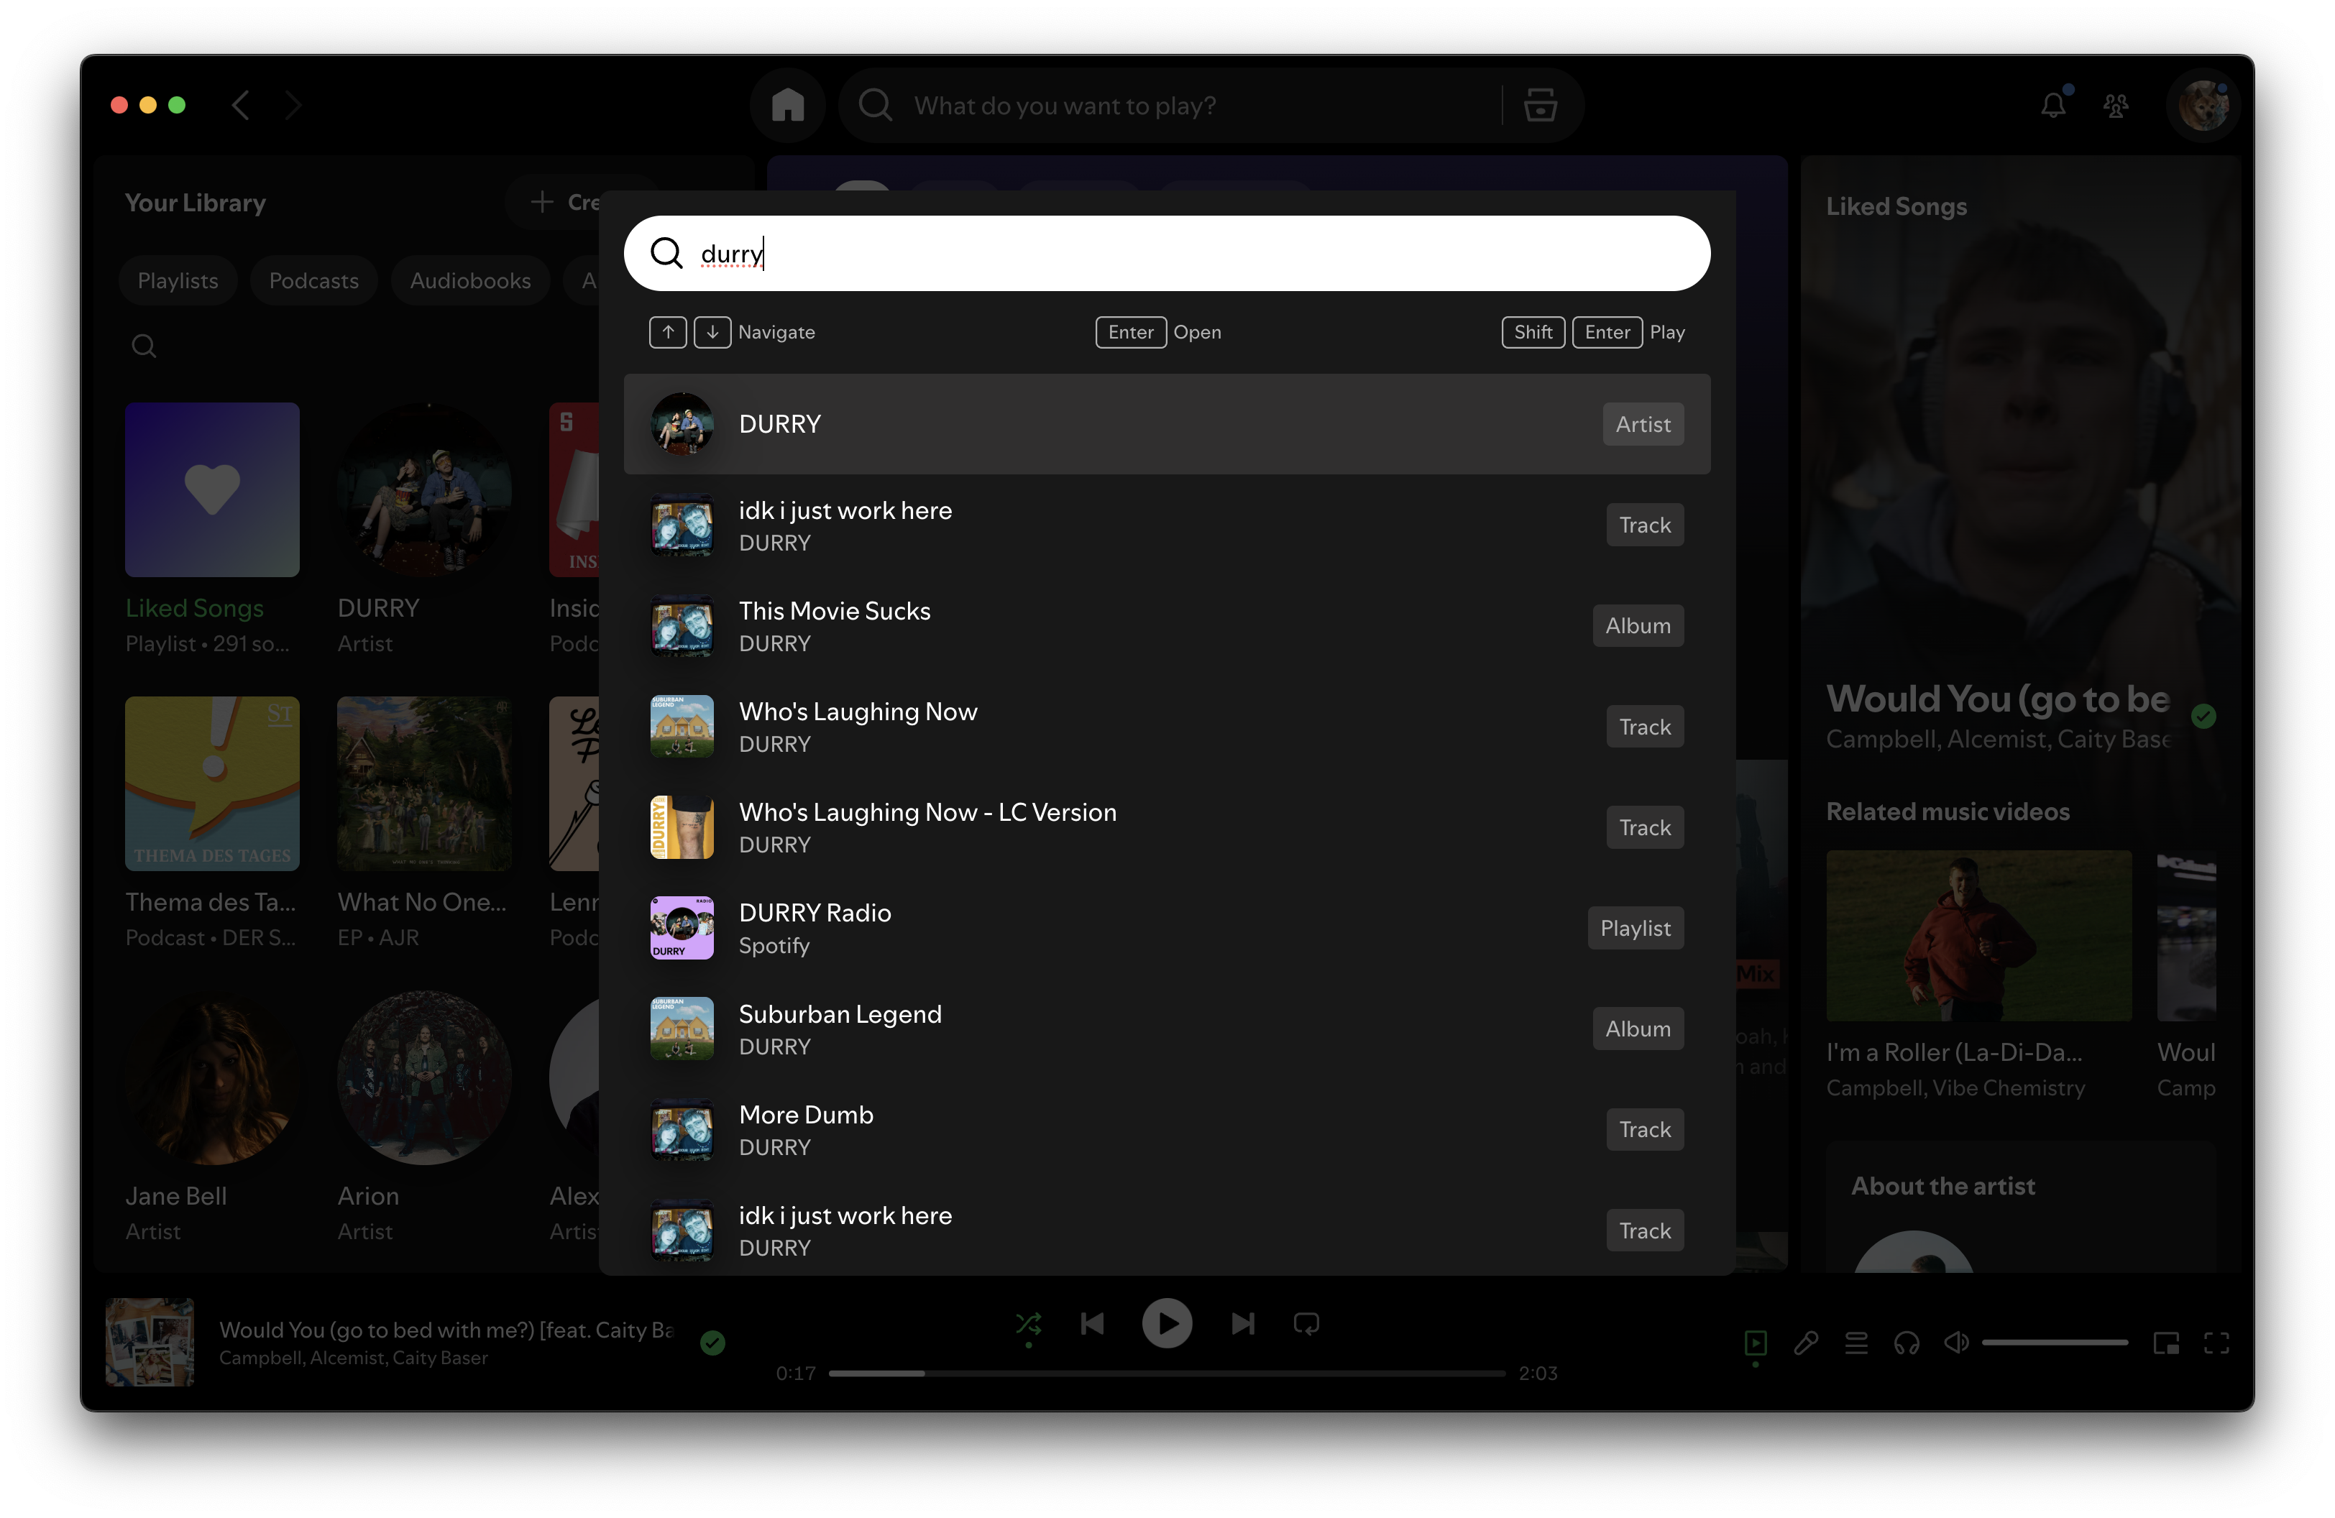Click the song progress bar
Viewport: 2335px width, 1518px height.
(1167, 1373)
